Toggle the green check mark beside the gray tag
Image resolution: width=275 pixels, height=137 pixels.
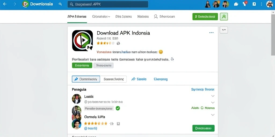click(x=118, y=108)
